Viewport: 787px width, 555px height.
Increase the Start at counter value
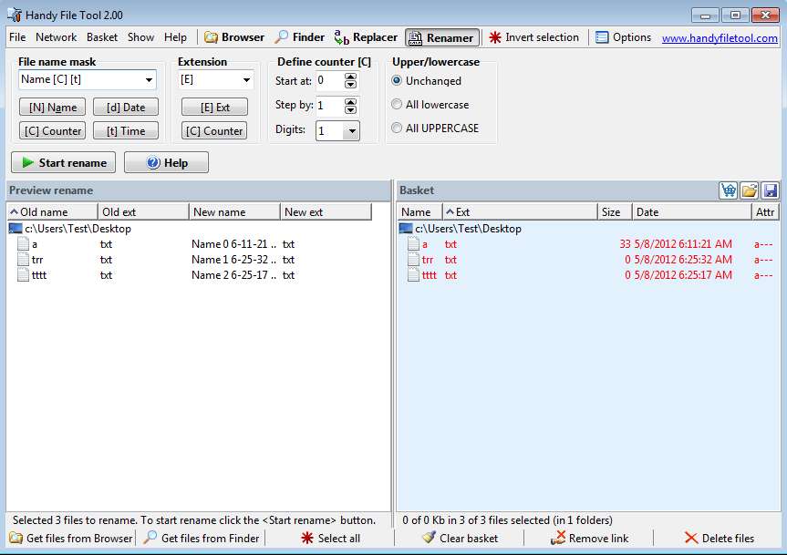tap(351, 77)
